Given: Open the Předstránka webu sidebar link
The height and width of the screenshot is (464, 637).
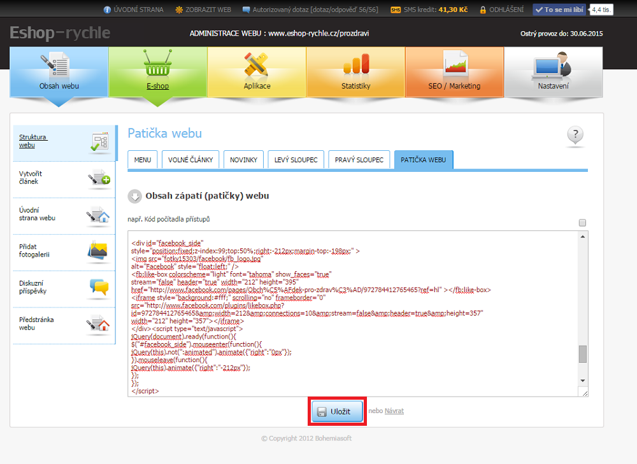Looking at the screenshot, I should tap(36, 323).
